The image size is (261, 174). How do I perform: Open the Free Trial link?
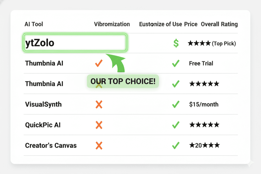(x=201, y=63)
